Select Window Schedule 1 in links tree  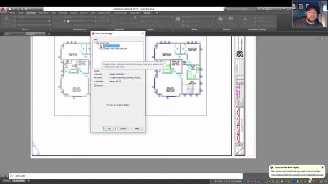[x=112, y=45]
